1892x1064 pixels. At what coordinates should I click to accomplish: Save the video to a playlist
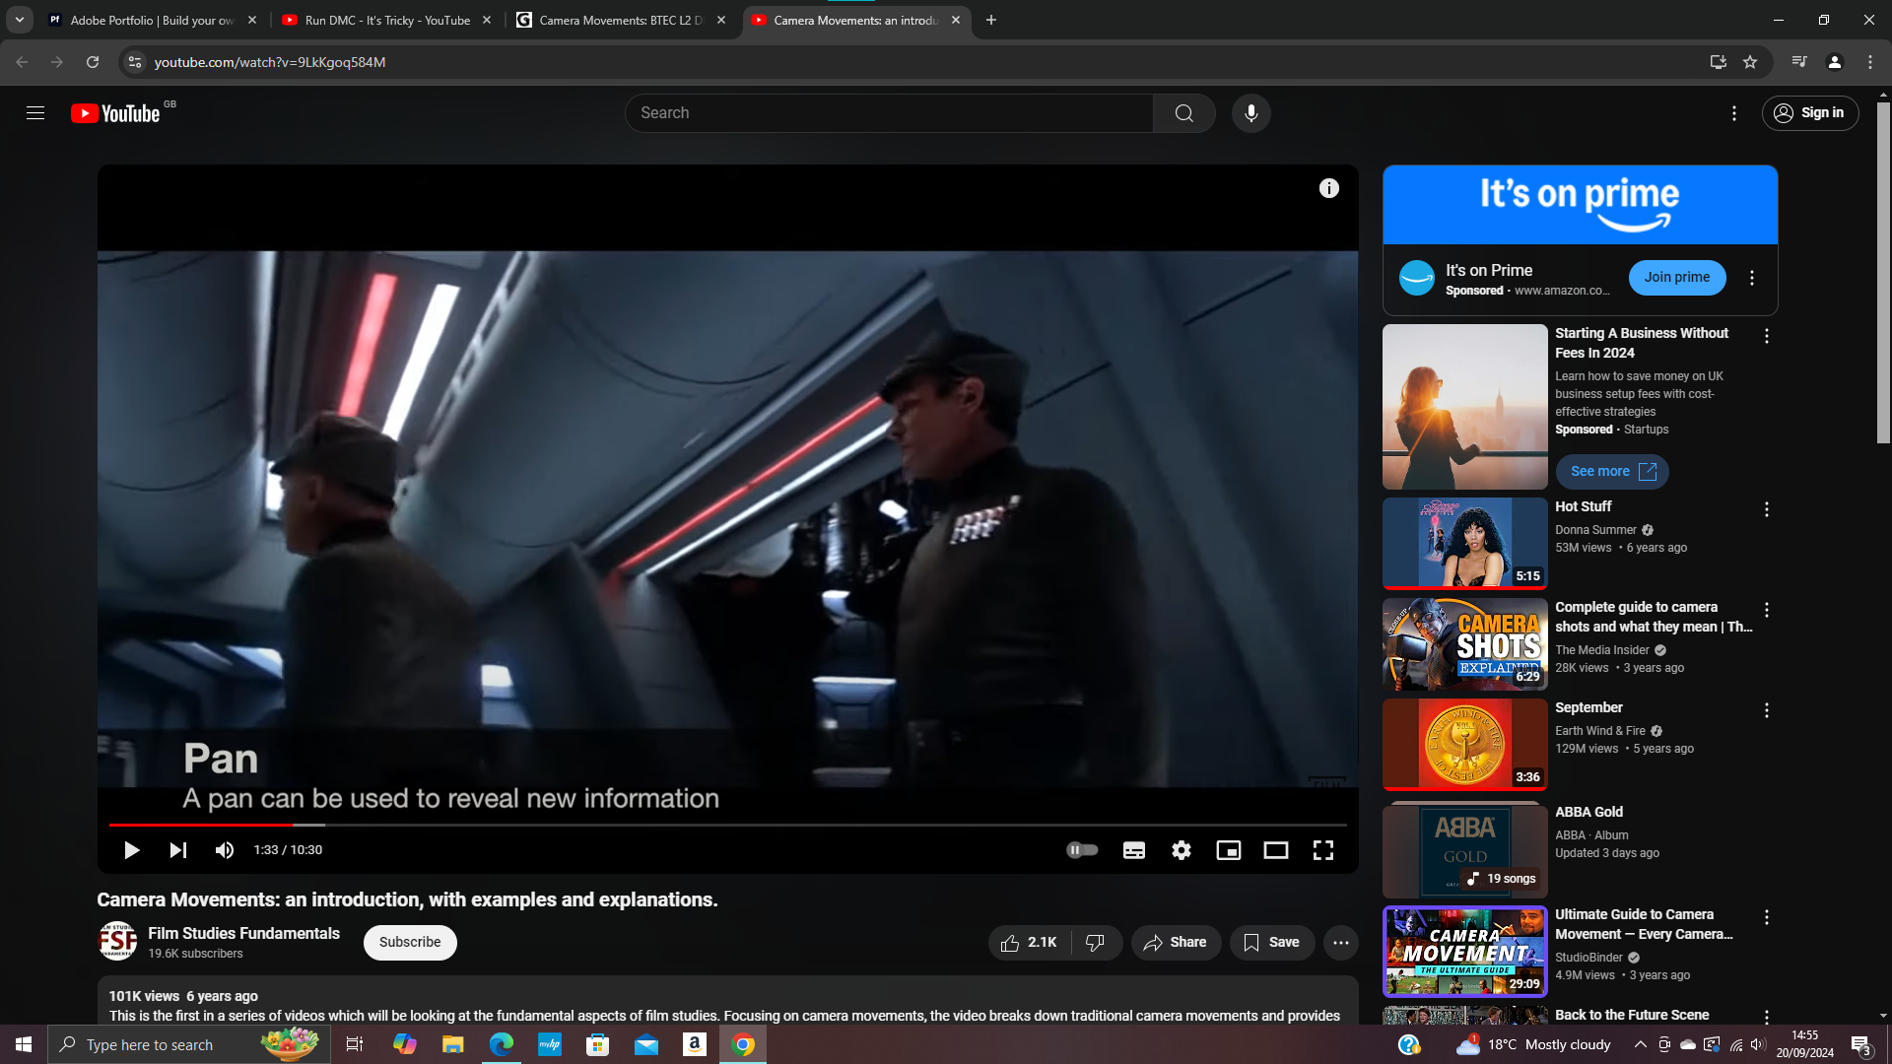(1272, 943)
